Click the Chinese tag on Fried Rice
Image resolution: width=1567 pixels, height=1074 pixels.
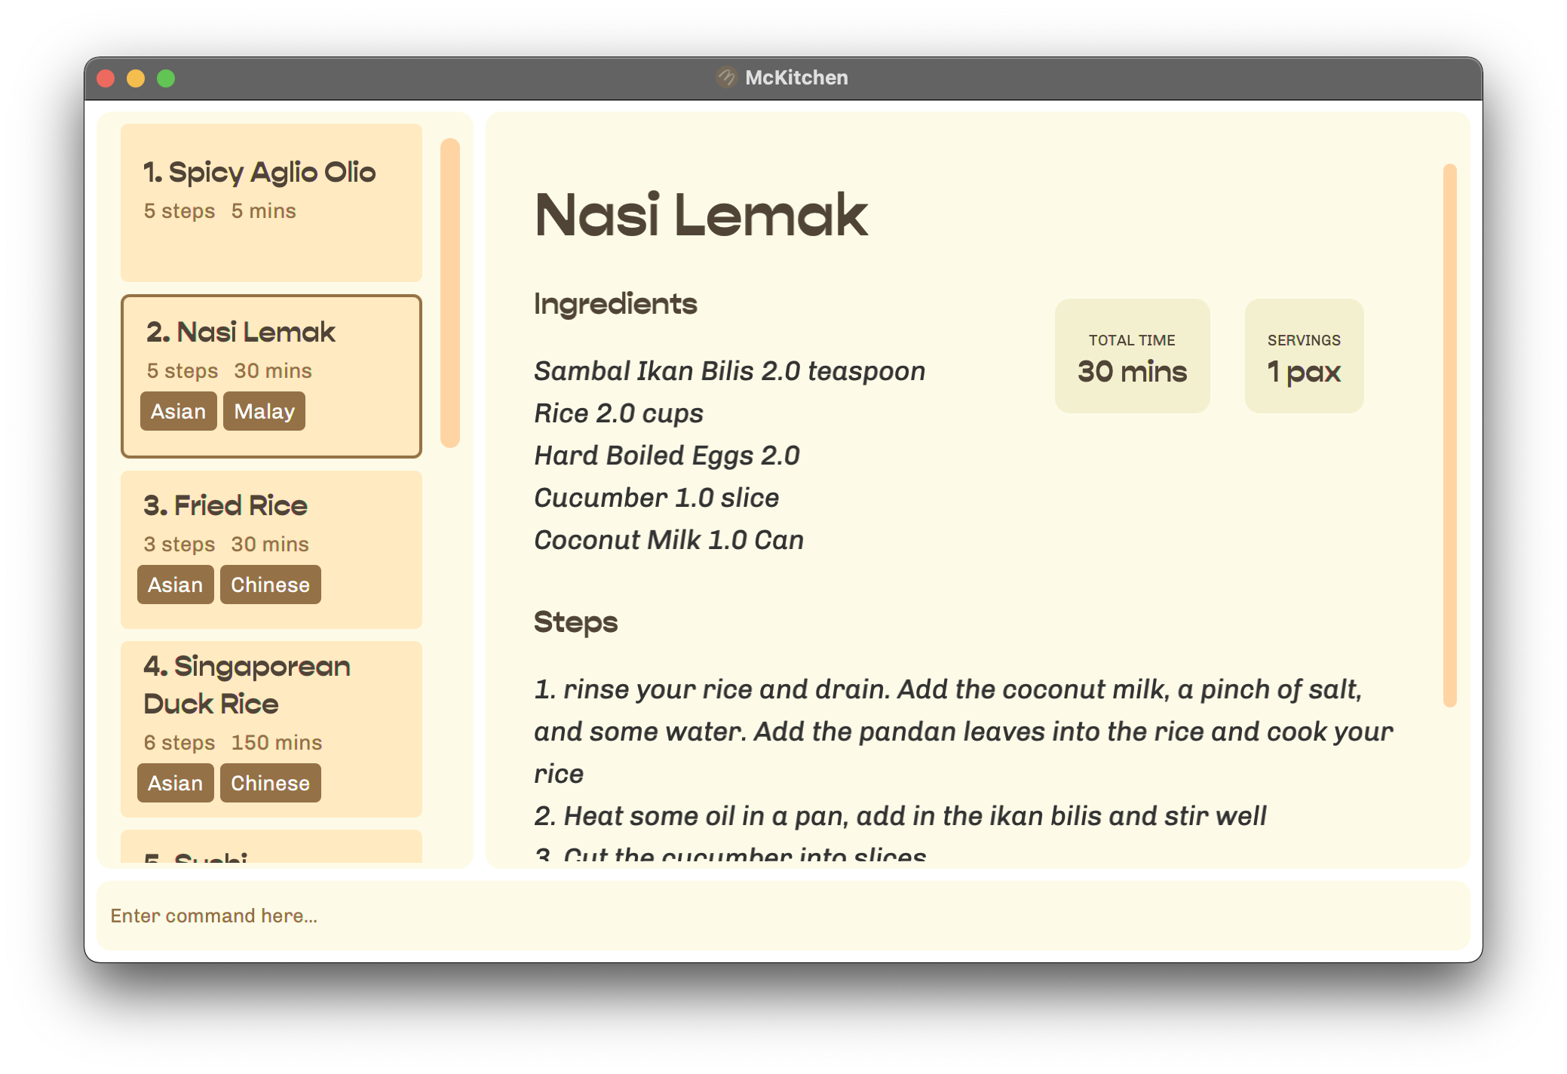(x=270, y=585)
